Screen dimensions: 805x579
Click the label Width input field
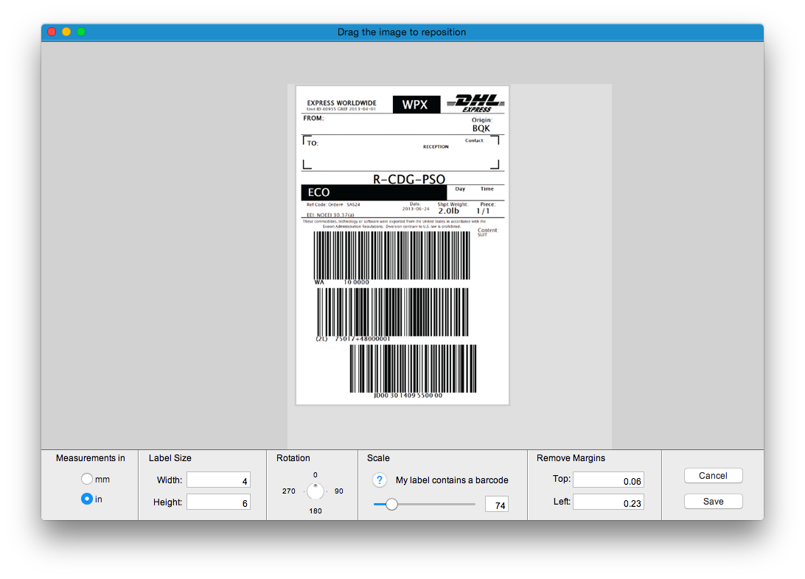(x=218, y=480)
